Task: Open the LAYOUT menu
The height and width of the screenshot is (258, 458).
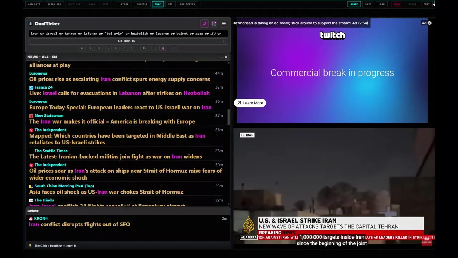Action: [x=124, y=4]
